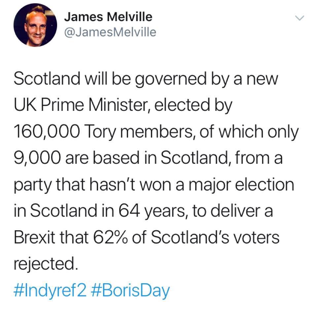Screen dimensions: 317x312
Task: Click the final word "rejected."
Action: (x=46, y=264)
